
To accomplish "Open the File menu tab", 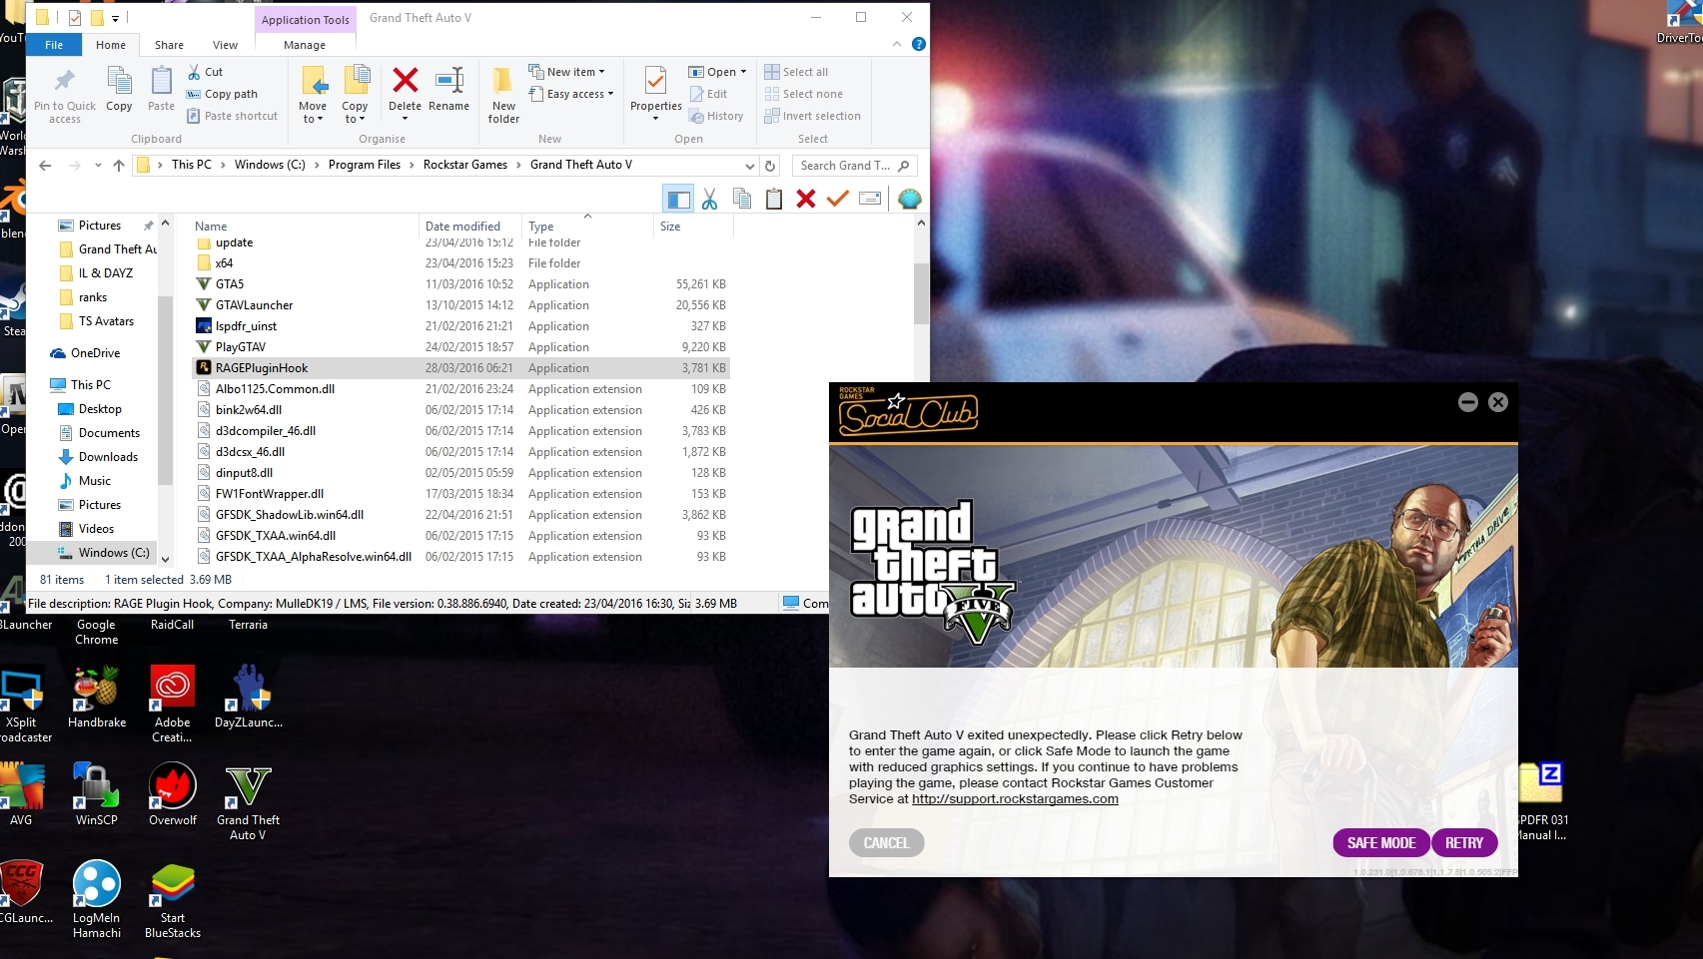I will pos(54,45).
